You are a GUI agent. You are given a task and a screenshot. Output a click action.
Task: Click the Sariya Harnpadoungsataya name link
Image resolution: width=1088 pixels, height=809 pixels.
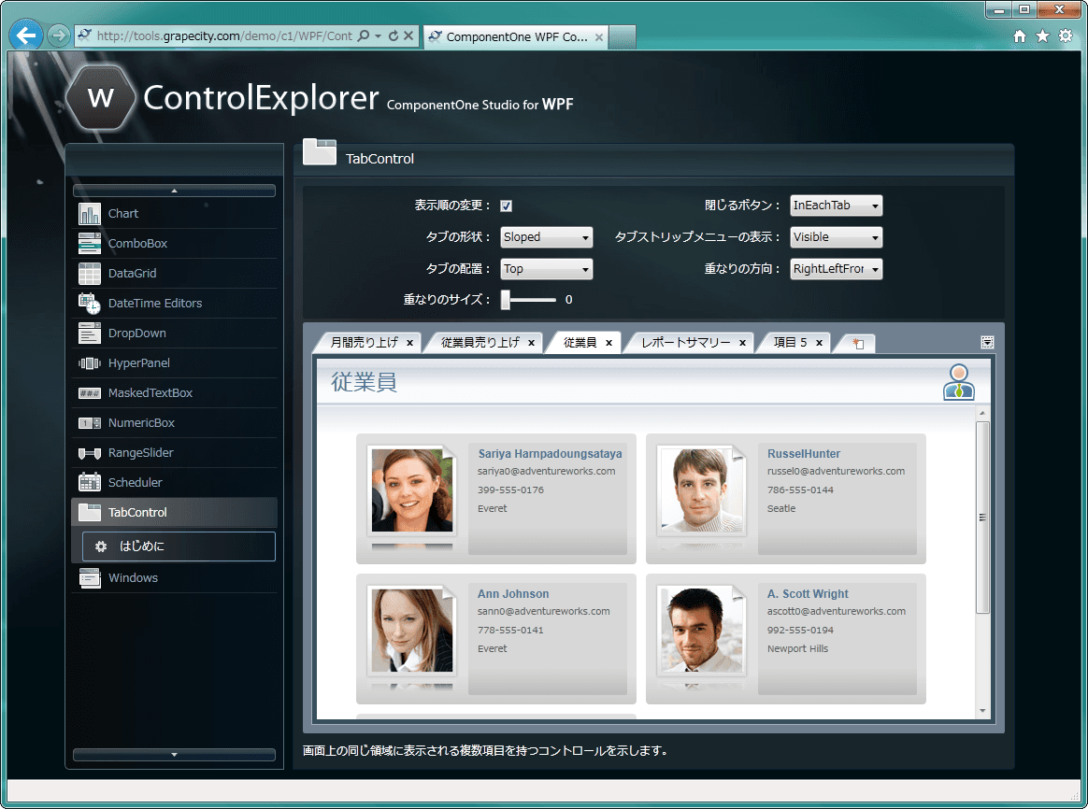pos(550,453)
